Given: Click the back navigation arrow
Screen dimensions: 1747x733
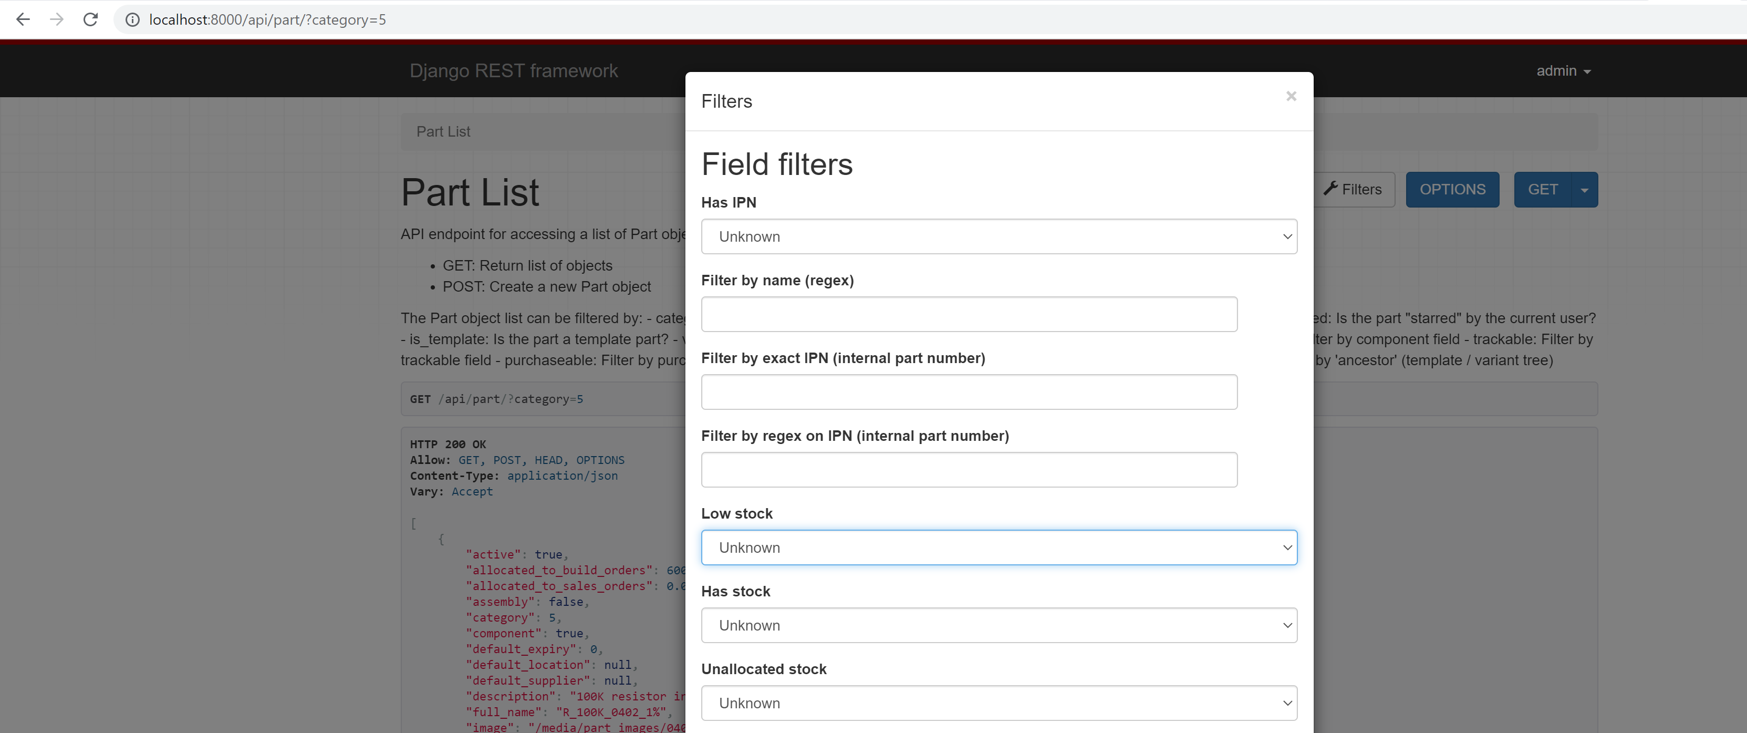Looking at the screenshot, I should coord(23,19).
